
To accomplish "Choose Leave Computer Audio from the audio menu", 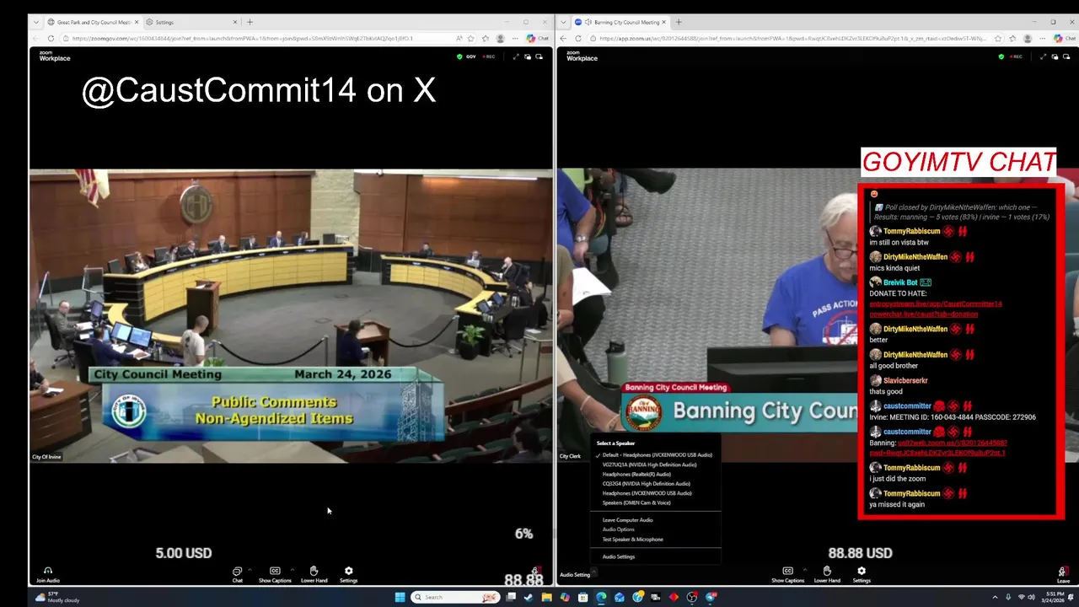I will point(627,520).
